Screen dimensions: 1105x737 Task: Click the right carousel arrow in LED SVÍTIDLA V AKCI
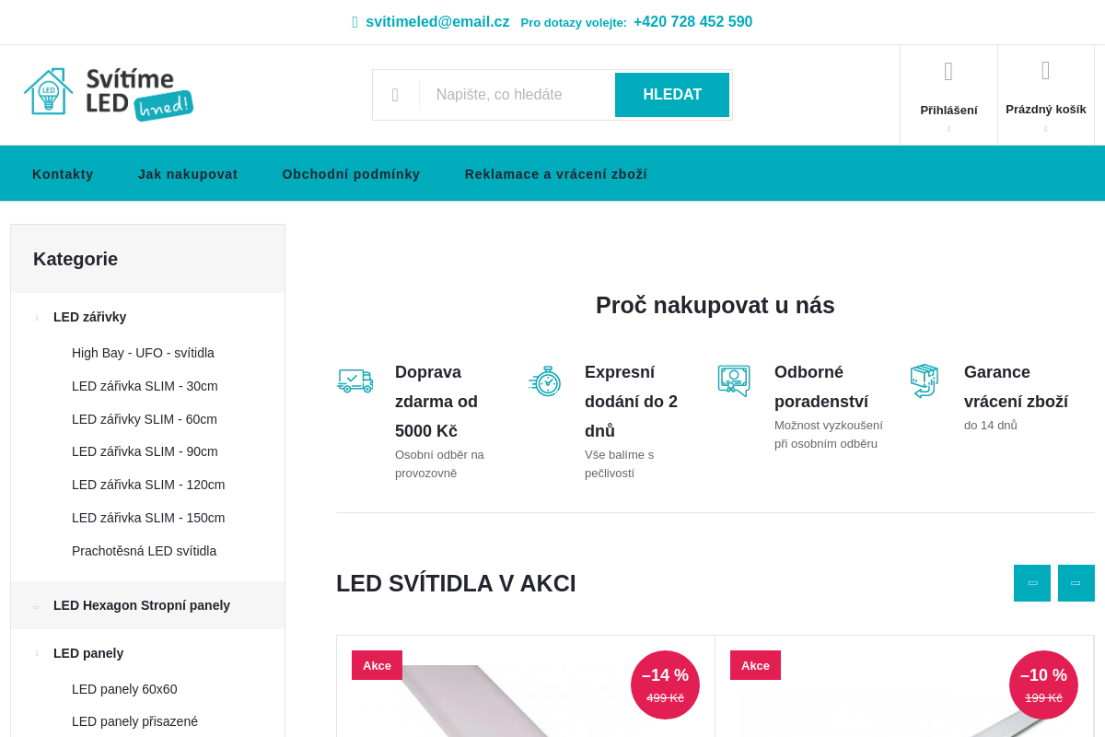[x=1076, y=582]
